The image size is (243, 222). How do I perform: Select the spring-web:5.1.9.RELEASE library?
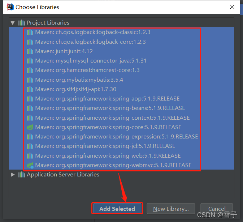pos(121,155)
